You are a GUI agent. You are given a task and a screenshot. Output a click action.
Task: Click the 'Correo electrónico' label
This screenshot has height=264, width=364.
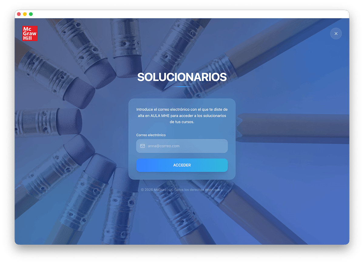tap(151, 135)
